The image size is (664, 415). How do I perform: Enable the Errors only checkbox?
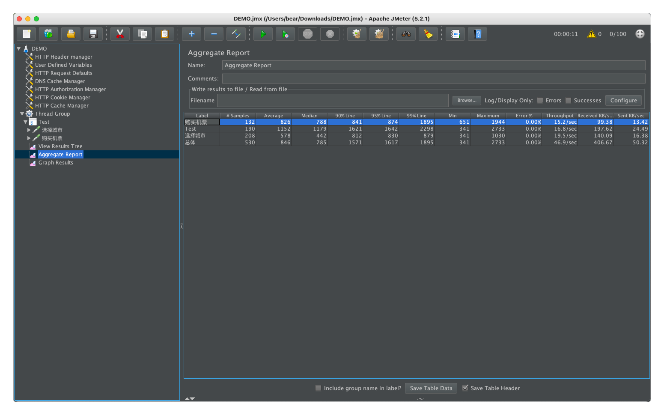(540, 100)
